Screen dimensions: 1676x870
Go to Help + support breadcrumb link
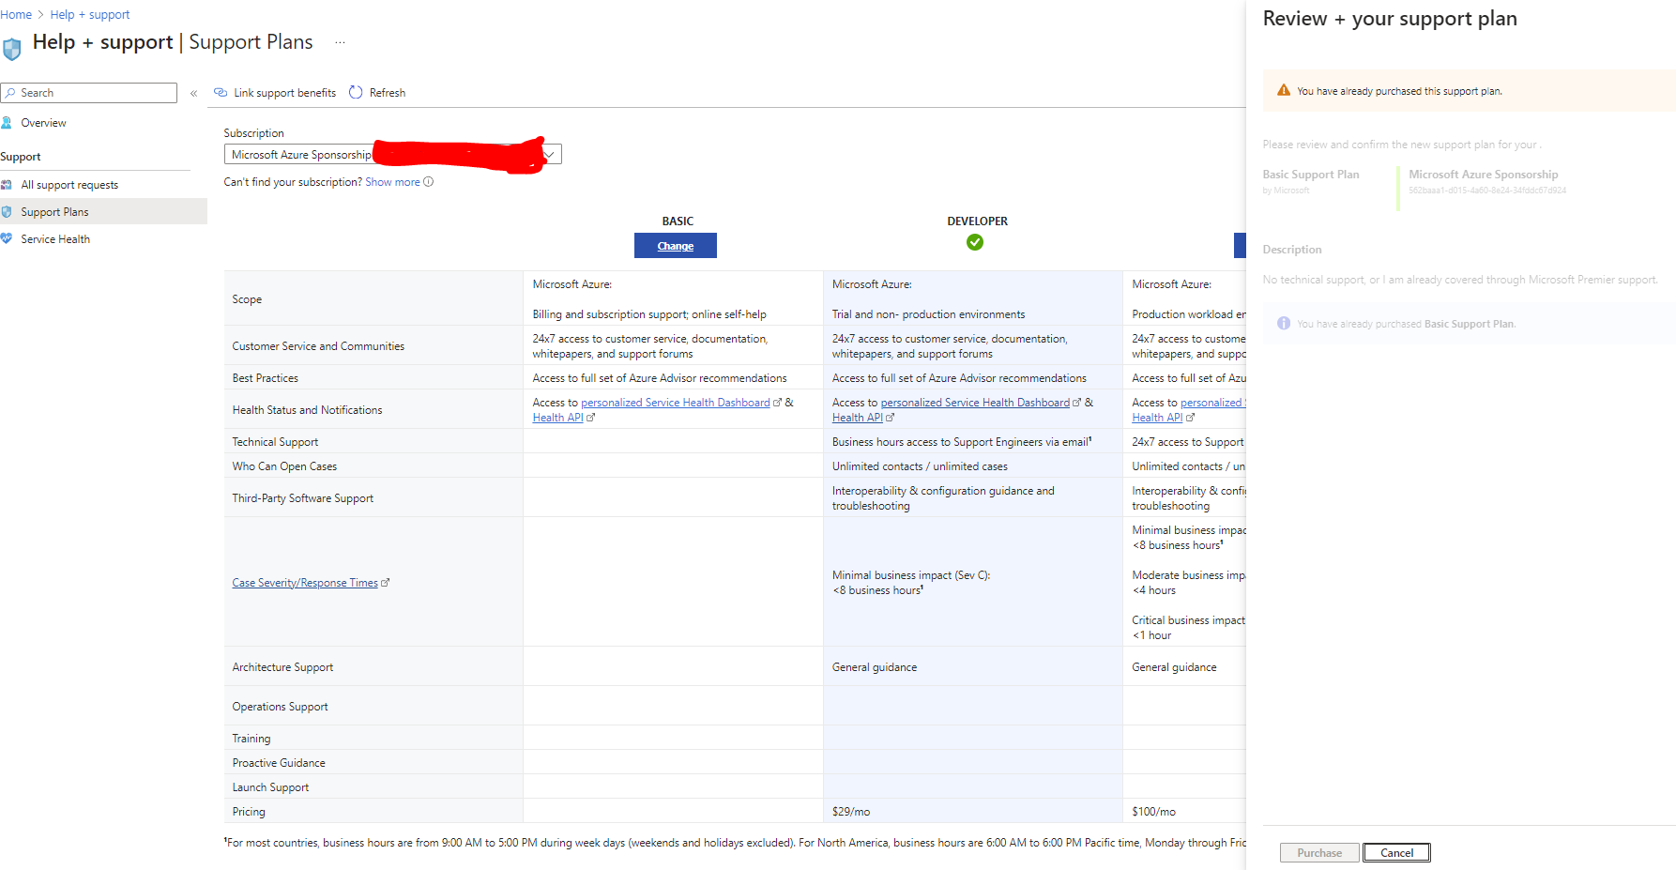coord(90,14)
